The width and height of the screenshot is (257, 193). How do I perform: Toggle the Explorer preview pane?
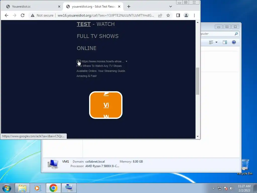coord(225,42)
